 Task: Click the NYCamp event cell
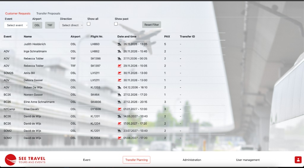(x=9, y=109)
